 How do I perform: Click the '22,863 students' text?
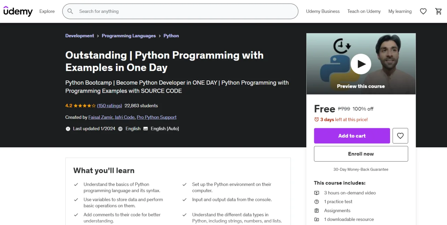click(x=141, y=106)
